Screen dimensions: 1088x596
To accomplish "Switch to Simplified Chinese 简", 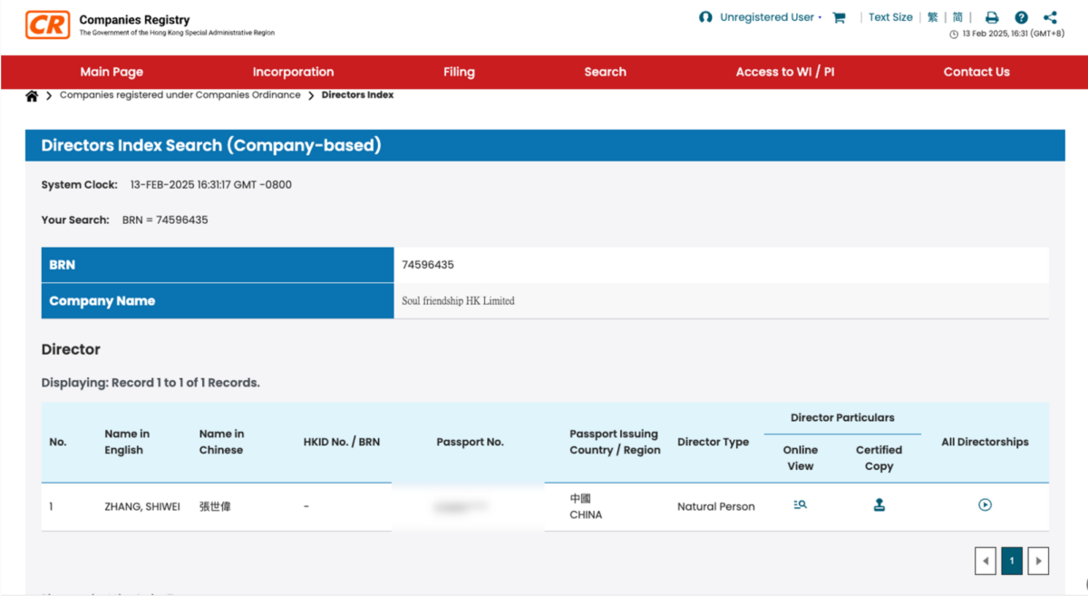I will (957, 17).
